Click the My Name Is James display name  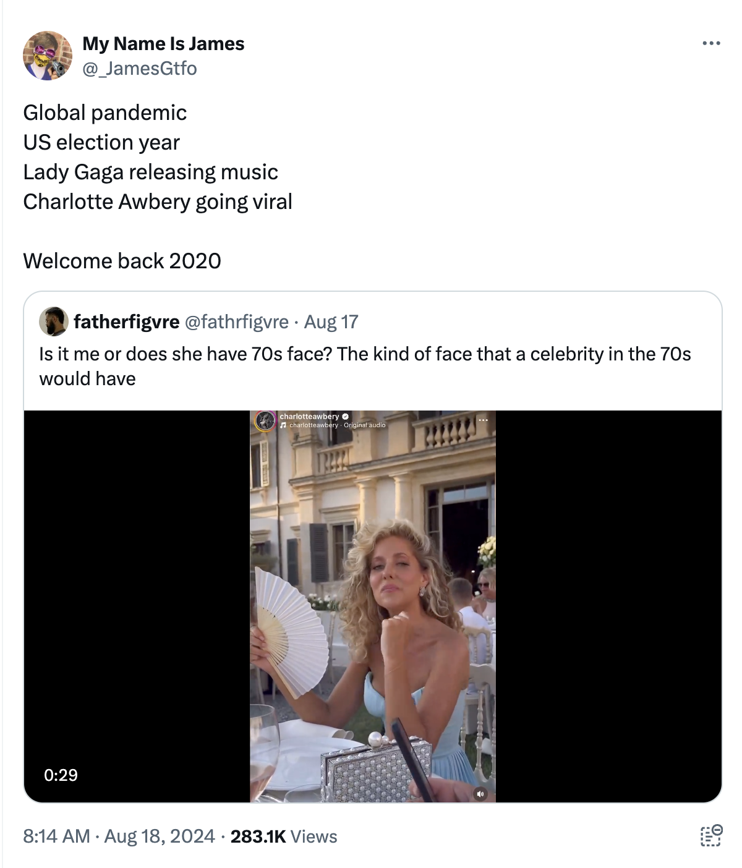(x=164, y=43)
